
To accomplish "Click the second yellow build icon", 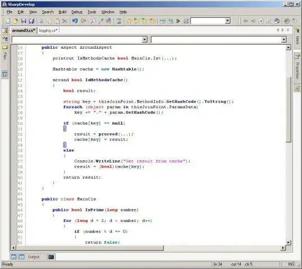I will (x=137, y=21).
